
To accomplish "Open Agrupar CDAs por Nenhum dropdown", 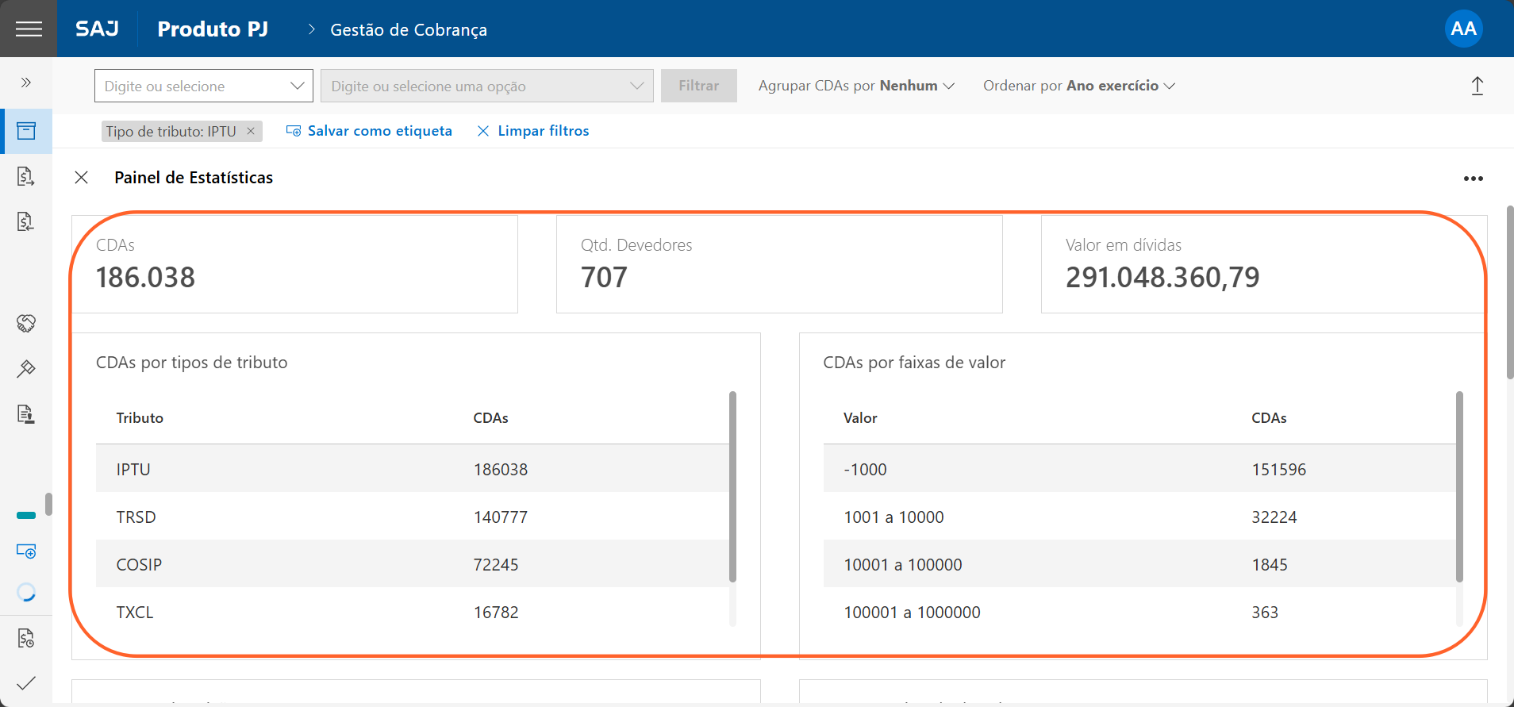I will (x=856, y=86).
